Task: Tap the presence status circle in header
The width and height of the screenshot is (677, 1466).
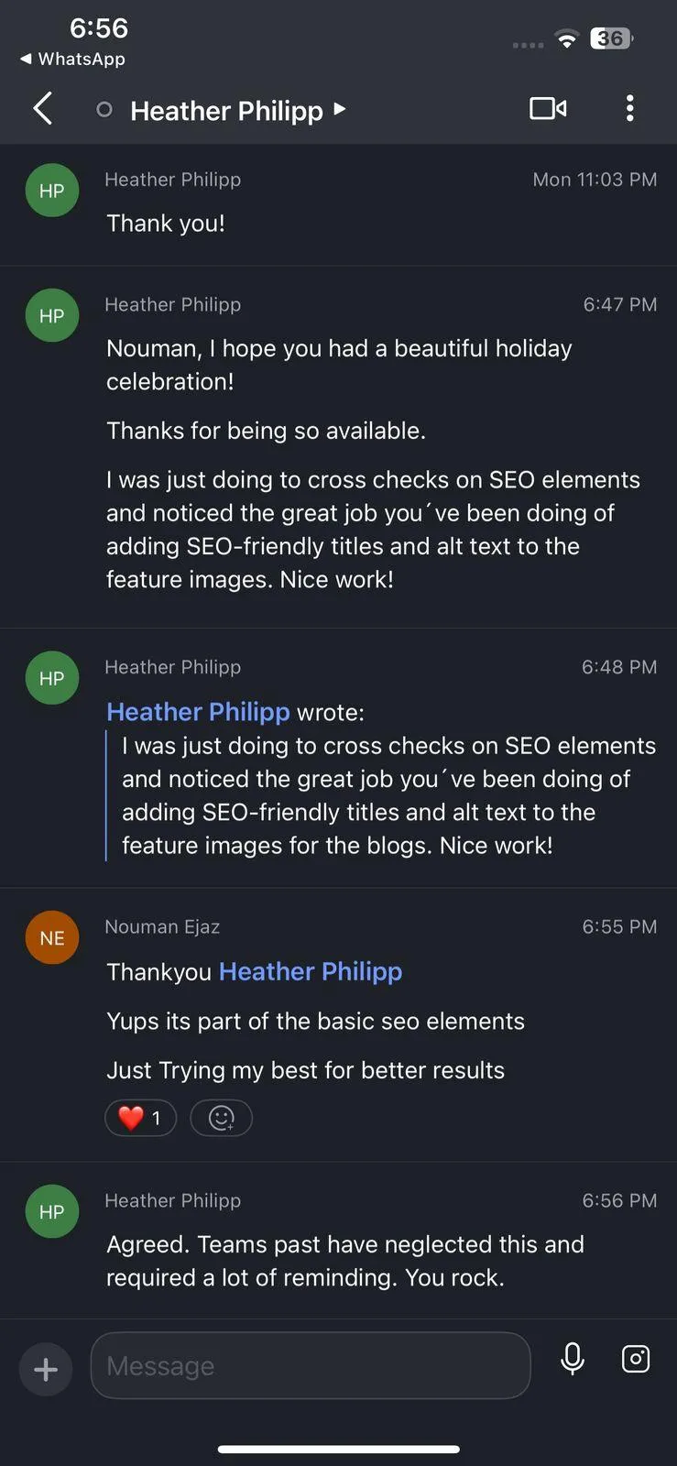Action: click(x=104, y=110)
